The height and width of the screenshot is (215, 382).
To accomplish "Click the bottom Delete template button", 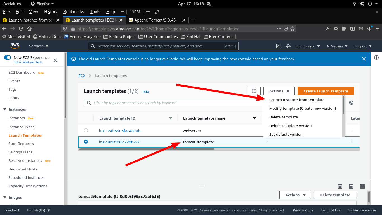I will click(x=335, y=195).
